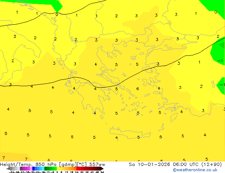Viewport: 225px width, 173px height.
Task: Click the '24' label on the color scale
Action: pos(77,172)
